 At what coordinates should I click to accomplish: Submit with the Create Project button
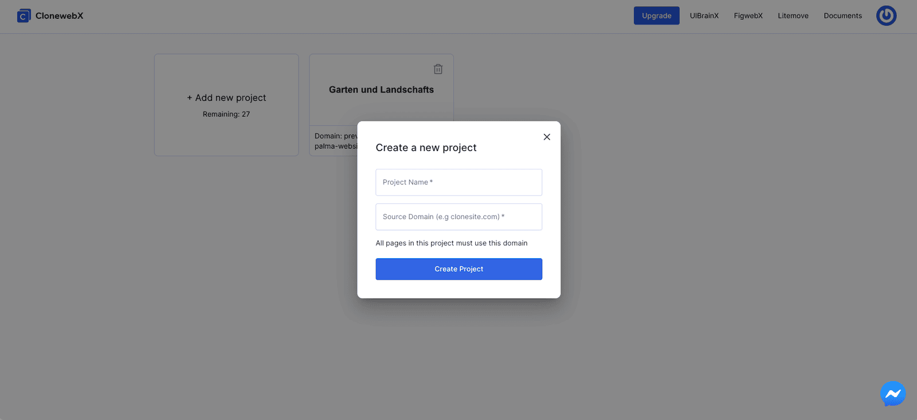[x=458, y=269]
